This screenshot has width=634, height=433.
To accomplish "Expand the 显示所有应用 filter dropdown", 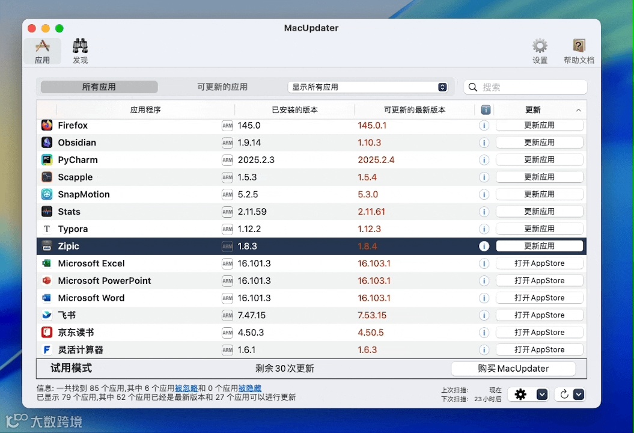I will (x=368, y=87).
